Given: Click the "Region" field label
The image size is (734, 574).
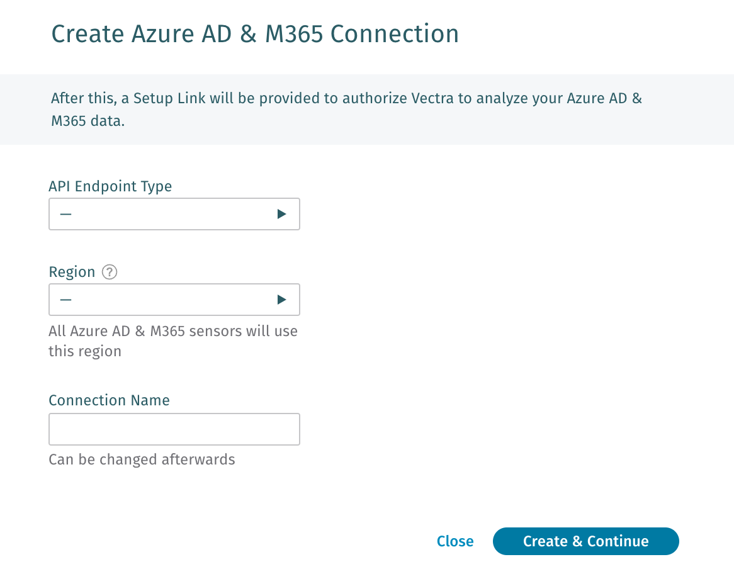Looking at the screenshot, I should (72, 272).
